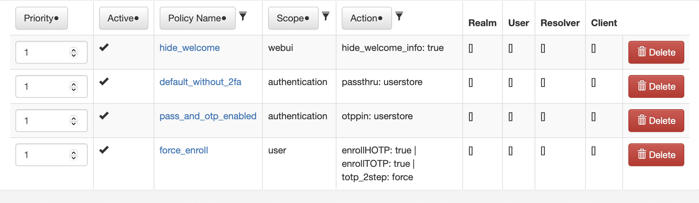The image size is (699, 203).
Task: Click Active checkmark for force_enroll policy
Action: pos(104,150)
